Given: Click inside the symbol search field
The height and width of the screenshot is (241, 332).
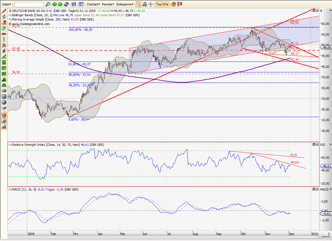Looking at the screenshot, I should coord(28,4).
